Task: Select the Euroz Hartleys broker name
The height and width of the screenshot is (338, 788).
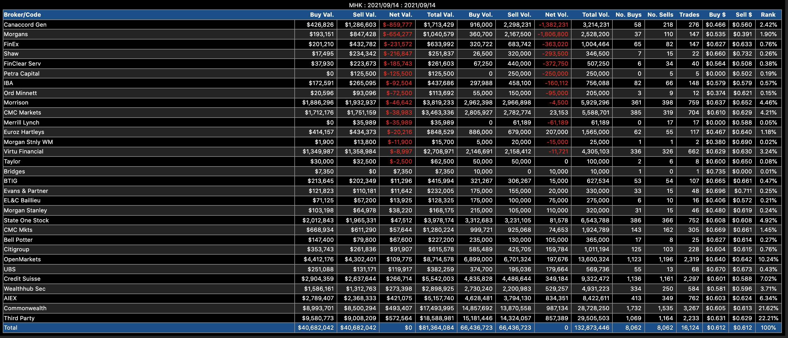Action: click(x=24, y=132)
